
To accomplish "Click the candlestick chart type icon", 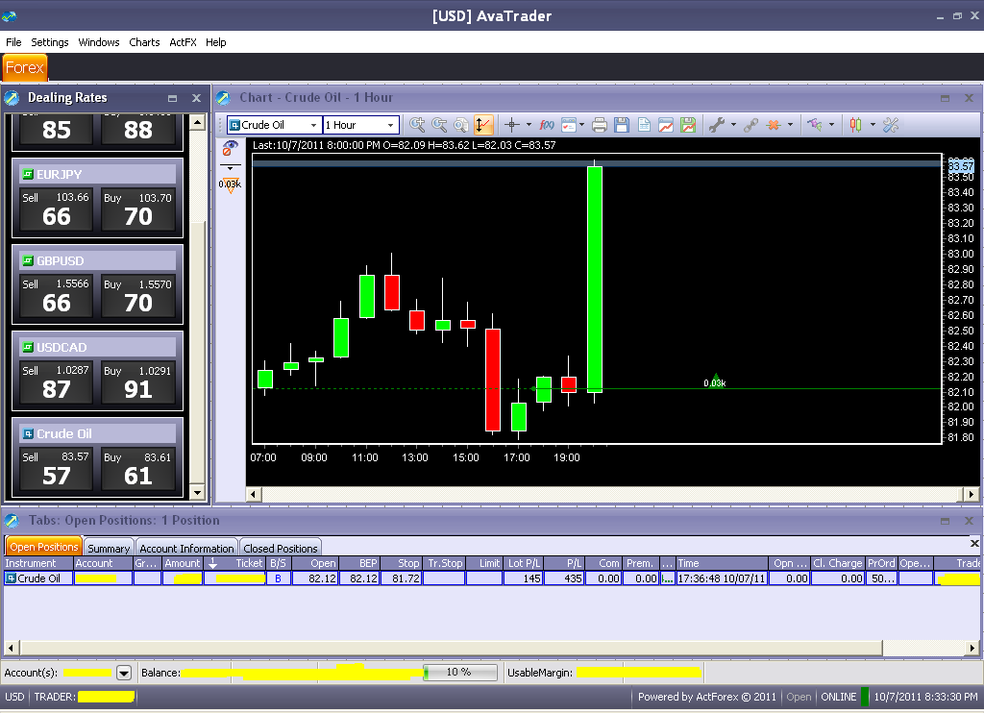I will 855,125.
